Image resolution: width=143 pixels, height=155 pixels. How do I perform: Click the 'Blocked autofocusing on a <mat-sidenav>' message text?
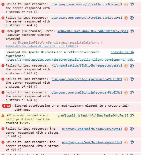pos(72,108)
